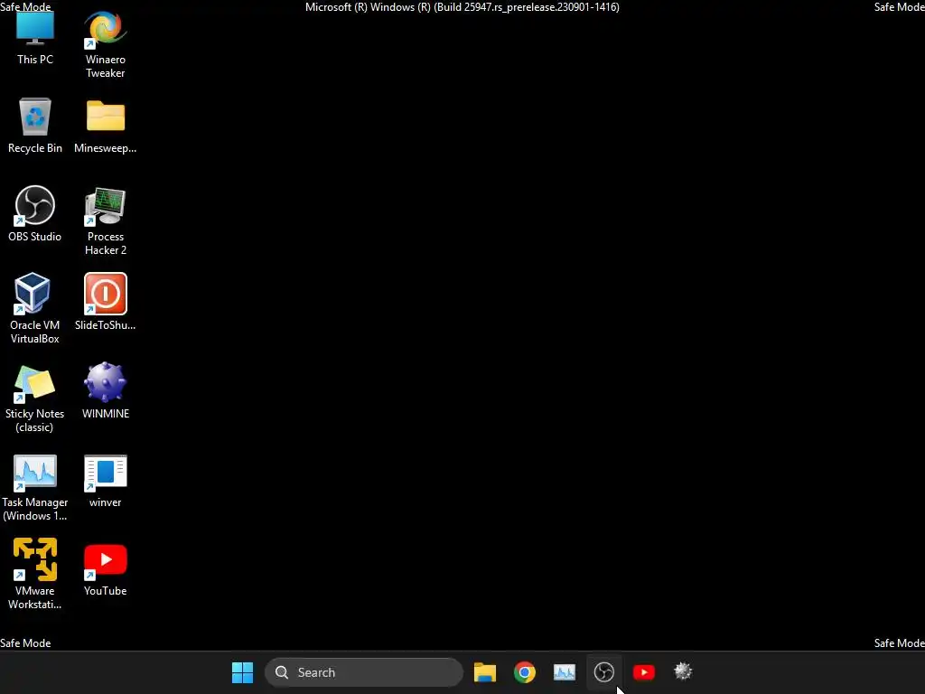
Task: Click the taskbar Search box
Action: (364, 672)
